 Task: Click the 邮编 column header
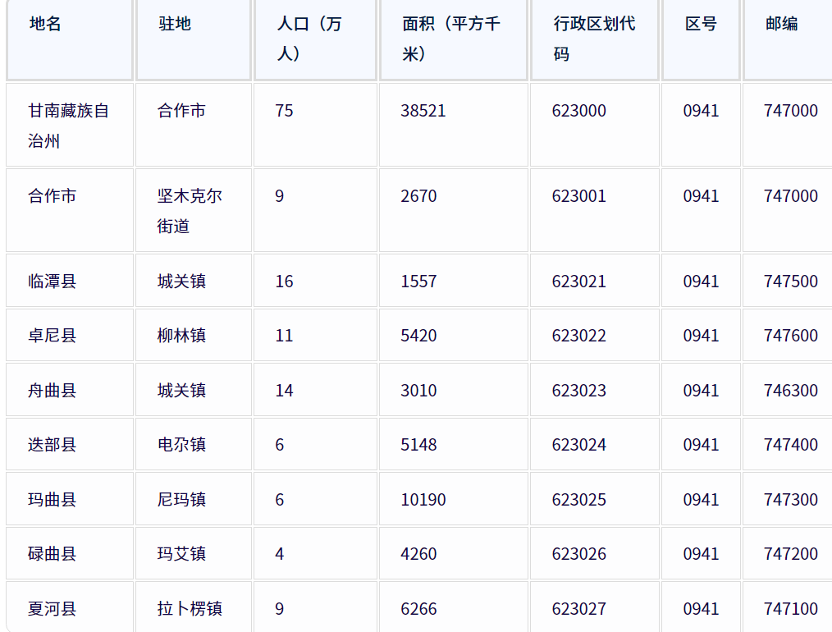click(x=788, y=39)
